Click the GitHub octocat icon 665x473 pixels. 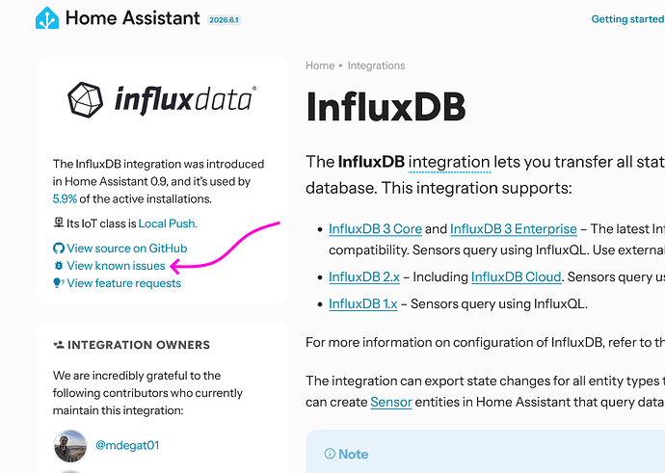click(x=59, y=248)
